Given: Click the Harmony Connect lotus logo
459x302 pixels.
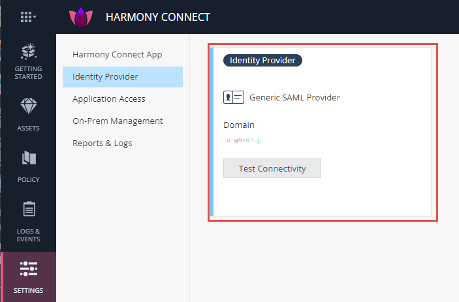Looking at the screenshot, I should [82, 17].
